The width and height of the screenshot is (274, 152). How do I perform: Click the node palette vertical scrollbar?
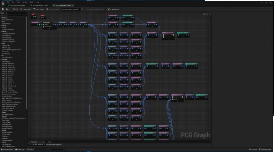[x=27, y=63]
